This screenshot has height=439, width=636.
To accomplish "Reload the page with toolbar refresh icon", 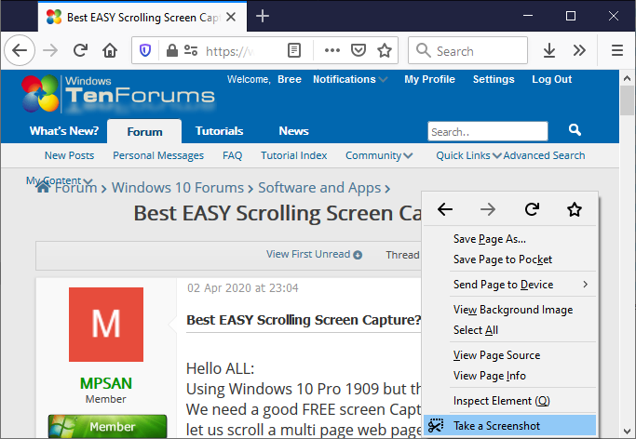I will pos(80,50).
